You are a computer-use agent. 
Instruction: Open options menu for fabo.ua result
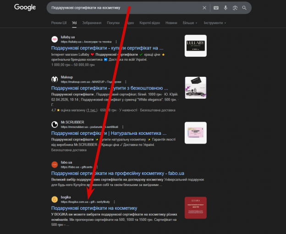click(x=97, y=167)
